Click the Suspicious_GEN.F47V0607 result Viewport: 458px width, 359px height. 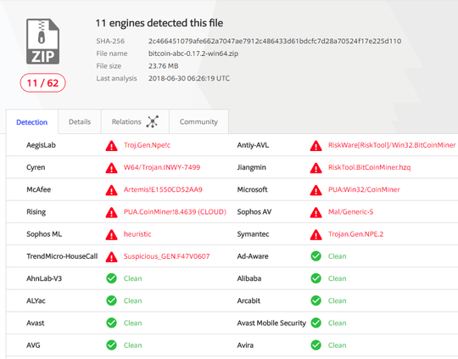click(x=166, y=256)
